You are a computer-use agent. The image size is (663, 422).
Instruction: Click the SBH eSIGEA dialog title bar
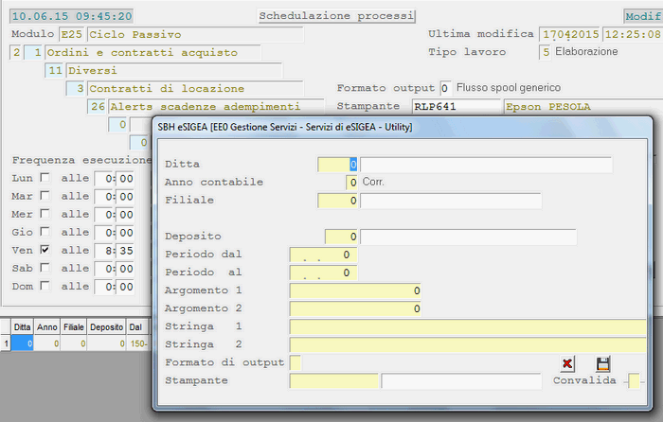pyautogui.click(x=403, y=127)
